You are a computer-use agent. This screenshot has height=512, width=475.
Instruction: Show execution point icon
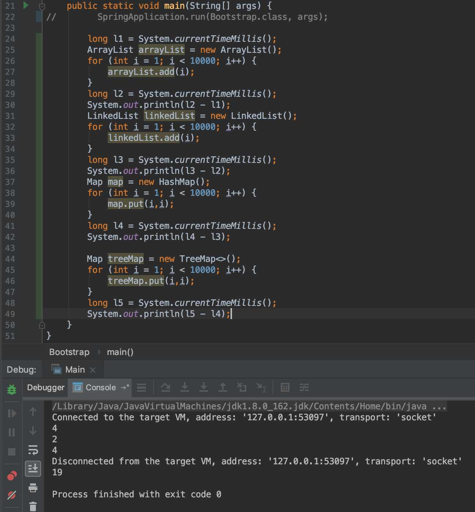tap(141, 388)
